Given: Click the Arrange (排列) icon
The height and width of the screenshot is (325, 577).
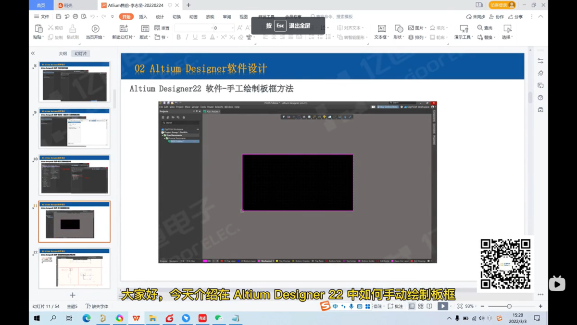Looking at the screenshot, I should point(411,37).
